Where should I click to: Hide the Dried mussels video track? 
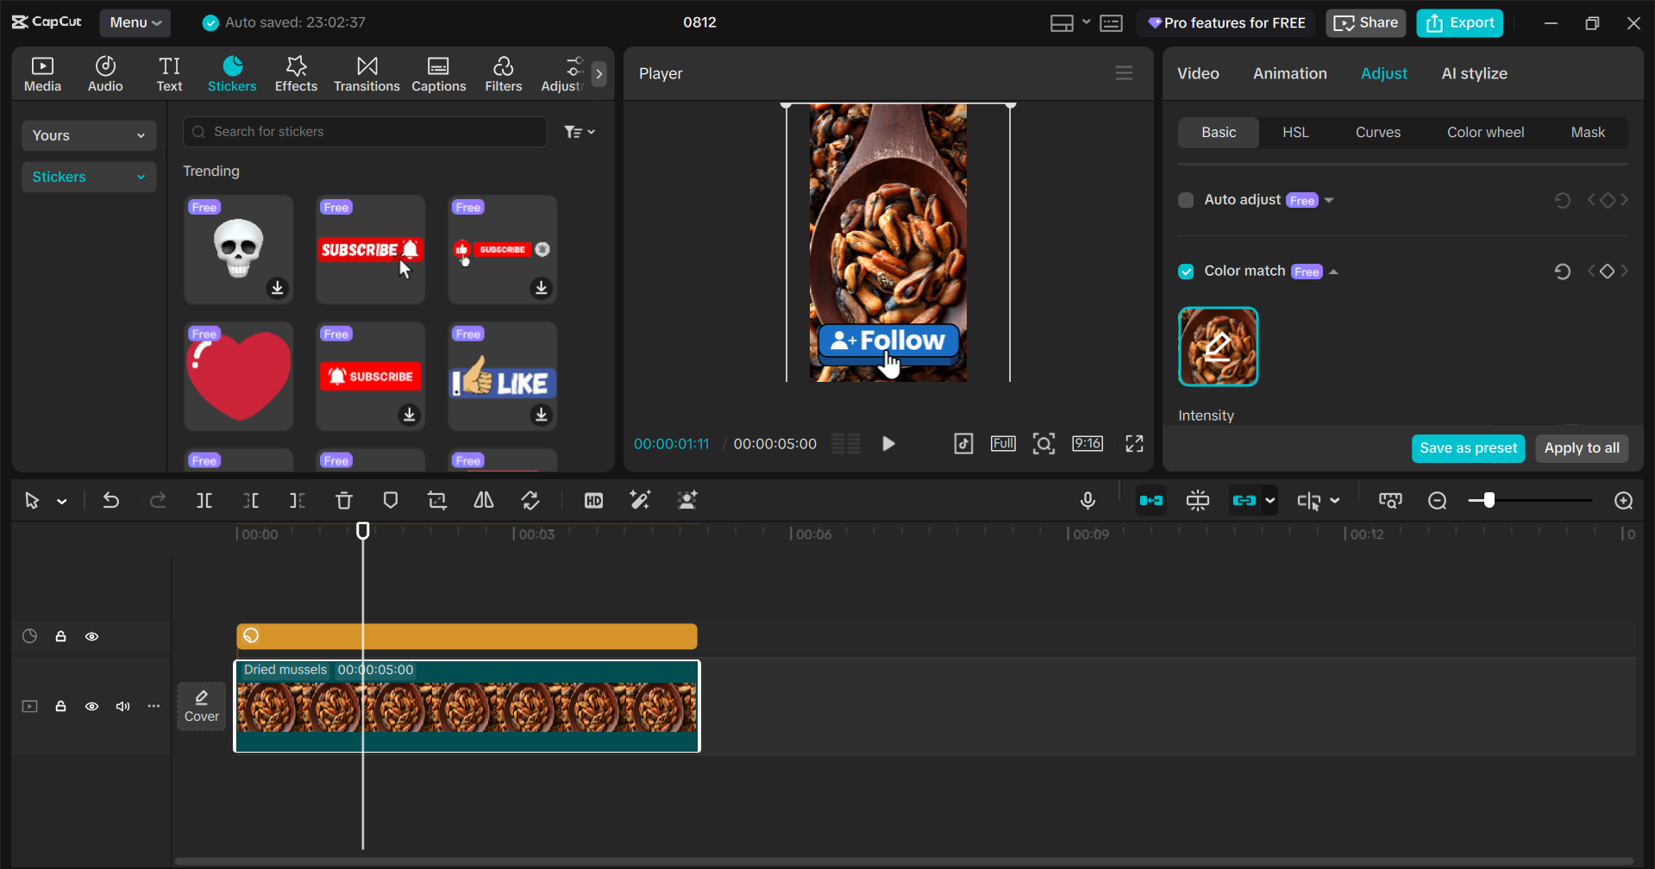[x=91, y=706]
